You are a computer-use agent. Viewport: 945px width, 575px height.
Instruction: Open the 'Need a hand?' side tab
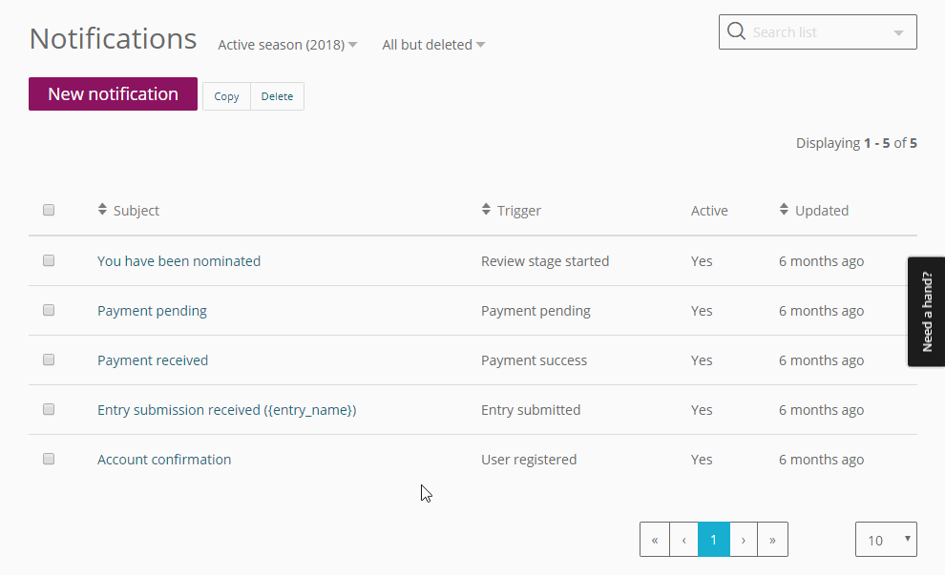(x=926, y=312)
